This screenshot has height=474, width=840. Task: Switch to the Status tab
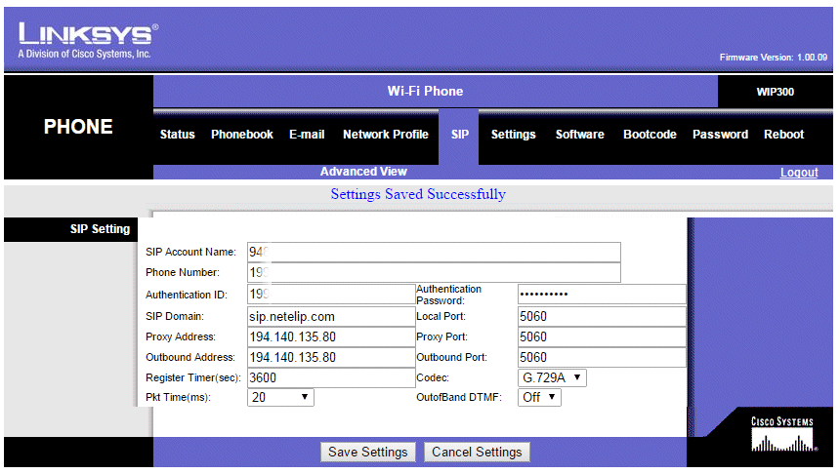(177, 135)
